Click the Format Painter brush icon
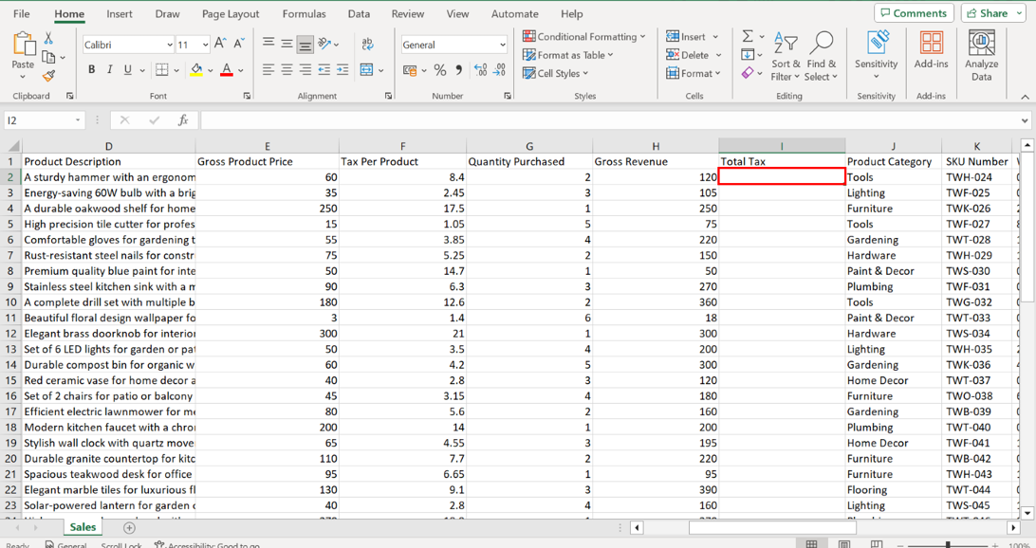The image size is (1036, 548). pyautogui.click(x=48, y=76)
